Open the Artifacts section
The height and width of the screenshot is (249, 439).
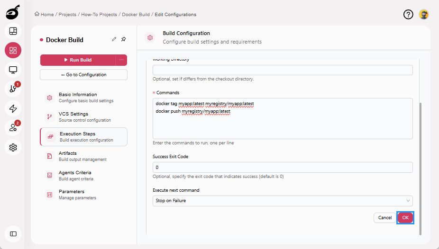(84, 156)
